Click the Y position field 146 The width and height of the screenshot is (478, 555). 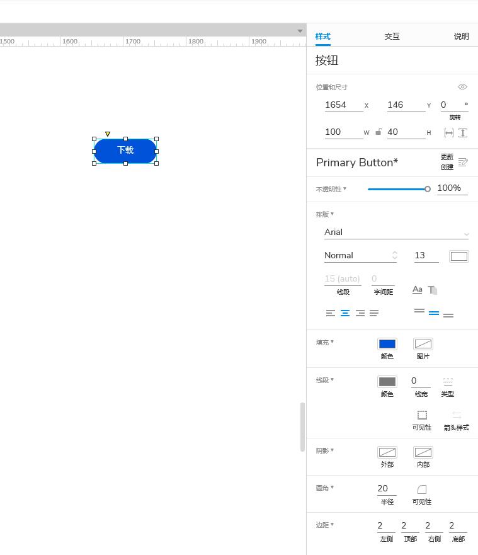(406, 105)
